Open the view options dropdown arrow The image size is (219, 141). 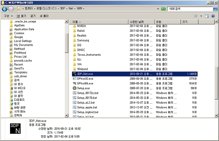tap(201, 16)
